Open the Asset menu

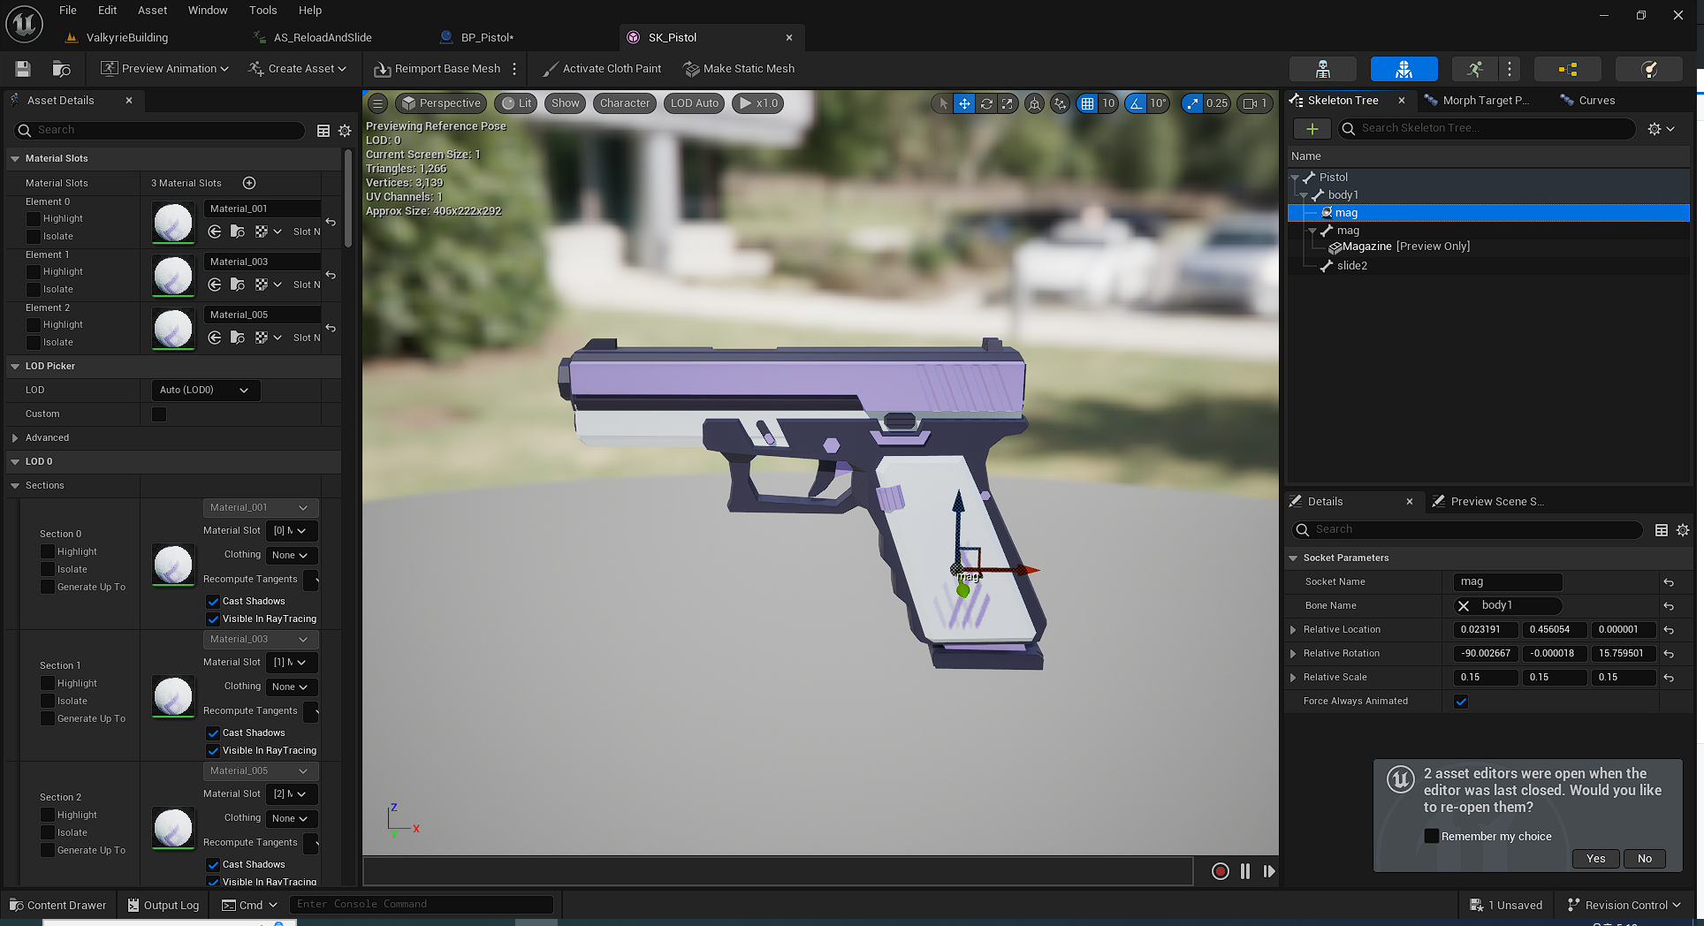tap(152, 11)
